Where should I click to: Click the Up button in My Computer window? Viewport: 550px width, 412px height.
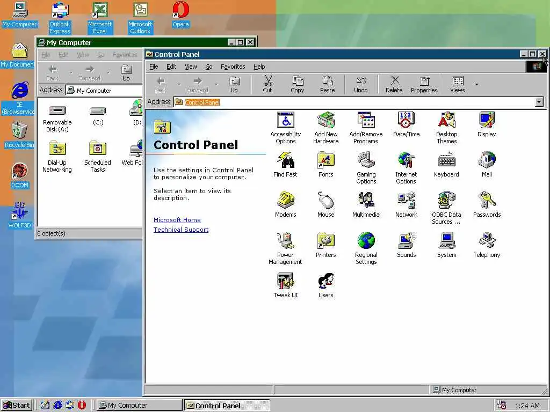(126, 73)
